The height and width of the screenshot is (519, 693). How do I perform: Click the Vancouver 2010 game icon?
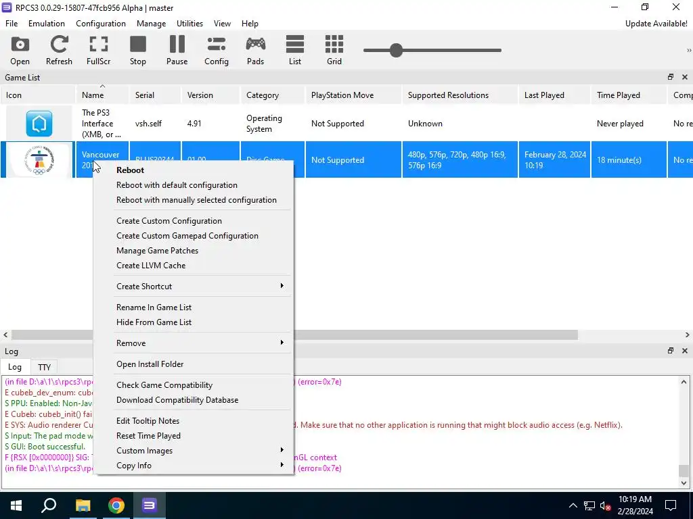tap(39, 159)
